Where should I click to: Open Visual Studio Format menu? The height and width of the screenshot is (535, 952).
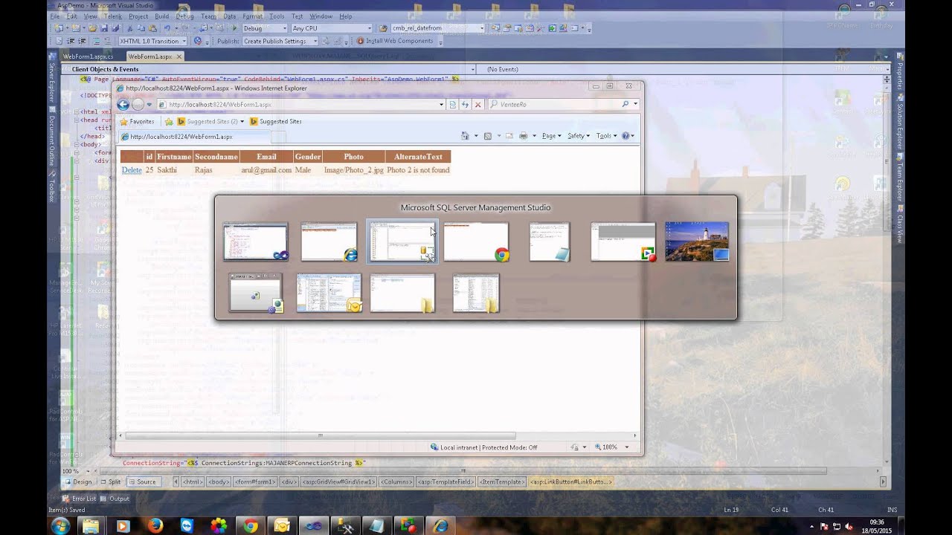click(x=253, y=16)
